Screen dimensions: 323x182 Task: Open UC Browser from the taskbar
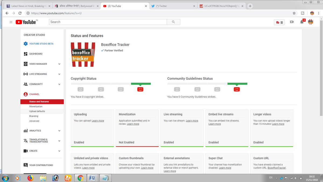point(68,178)
